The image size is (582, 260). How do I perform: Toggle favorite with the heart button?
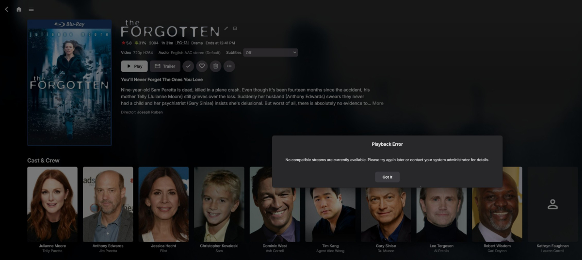click(x=202, y=66)
